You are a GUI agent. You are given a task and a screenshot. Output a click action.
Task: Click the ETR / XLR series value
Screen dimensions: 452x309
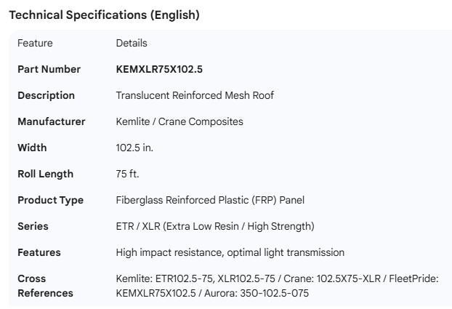point(215,226)
